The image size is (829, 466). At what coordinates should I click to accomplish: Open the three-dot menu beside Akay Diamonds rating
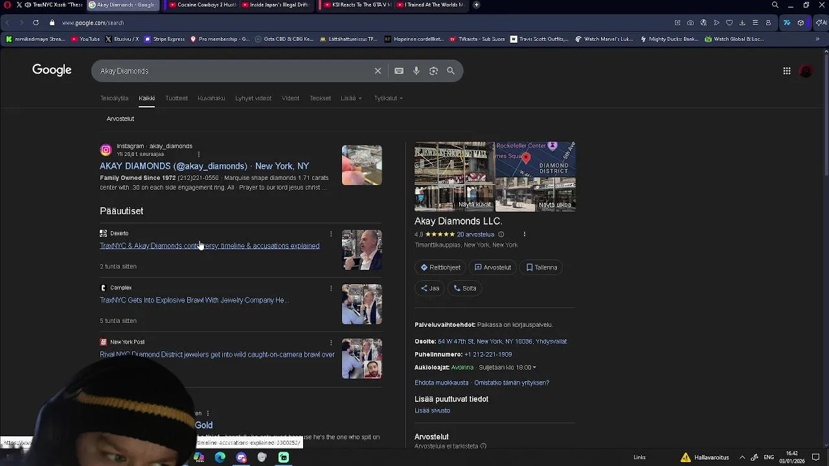[x=524, y=234]
